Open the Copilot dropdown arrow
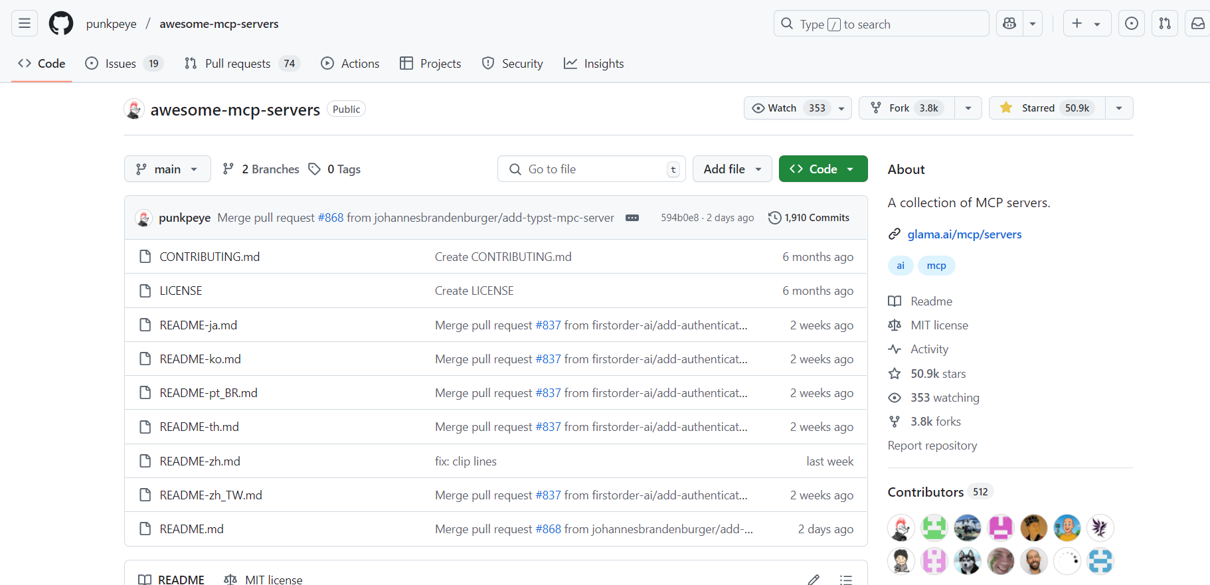 1033,24
